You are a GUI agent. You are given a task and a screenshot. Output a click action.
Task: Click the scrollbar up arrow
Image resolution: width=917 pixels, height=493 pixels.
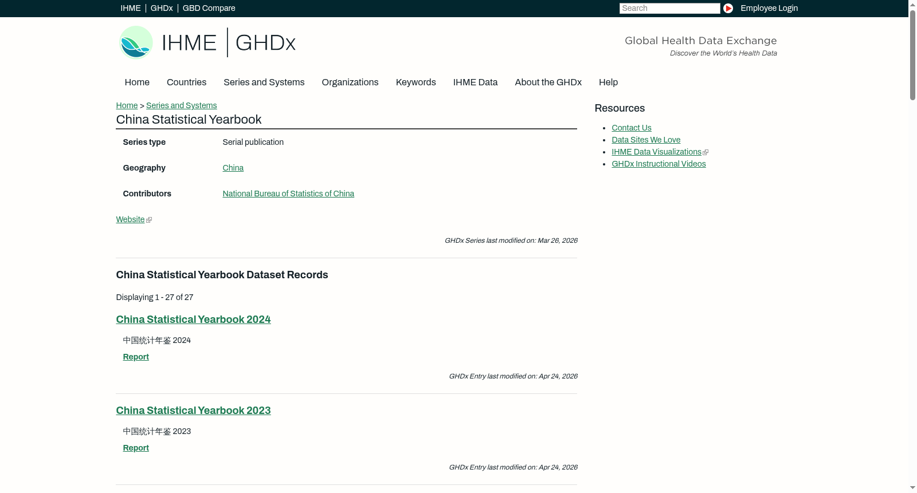[x=912, y=4]
